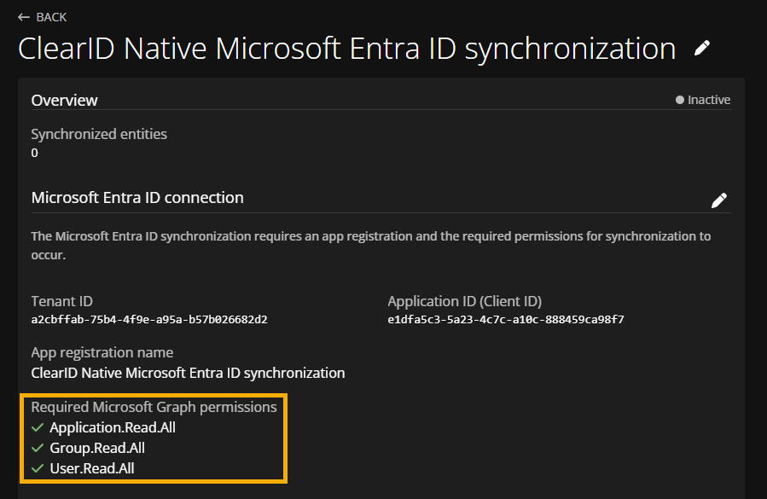Click the edit pencil to rename the synchronization

click(701, 48)
